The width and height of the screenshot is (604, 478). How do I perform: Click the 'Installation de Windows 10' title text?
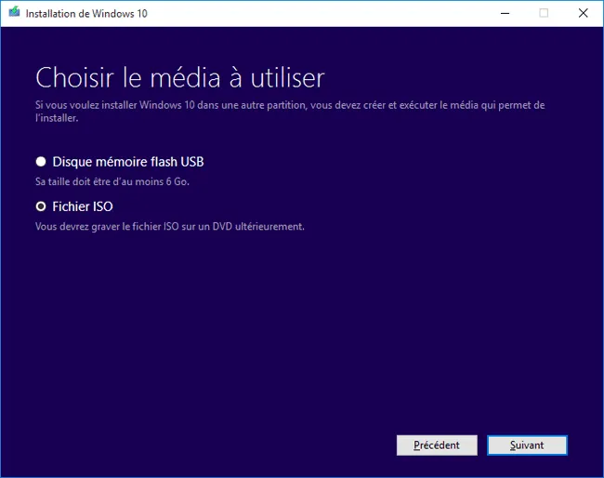pos(86,14)
